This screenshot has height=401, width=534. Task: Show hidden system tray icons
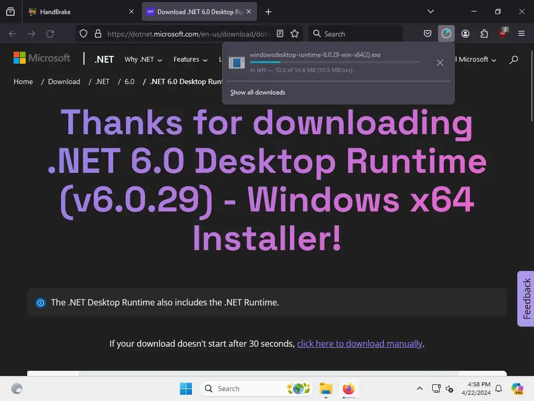[x=420, y=388]
